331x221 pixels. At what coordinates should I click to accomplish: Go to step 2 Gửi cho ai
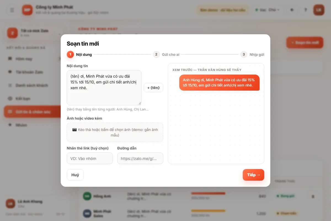click(166, 54)
